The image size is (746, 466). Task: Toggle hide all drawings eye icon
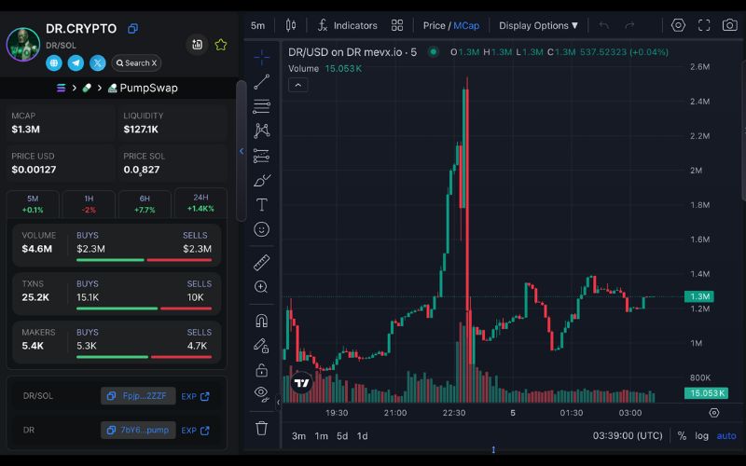[x=262, y=393]
